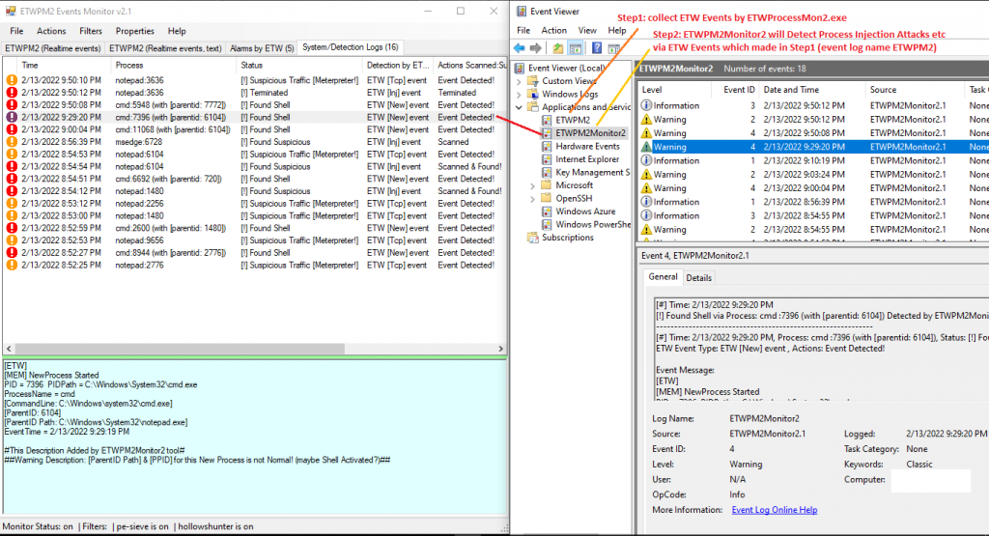Open the Help menu in ETWPM2 Events Monitor
Image resolution: width=989 pixels, height=536 pixels.
click(177, 31)
